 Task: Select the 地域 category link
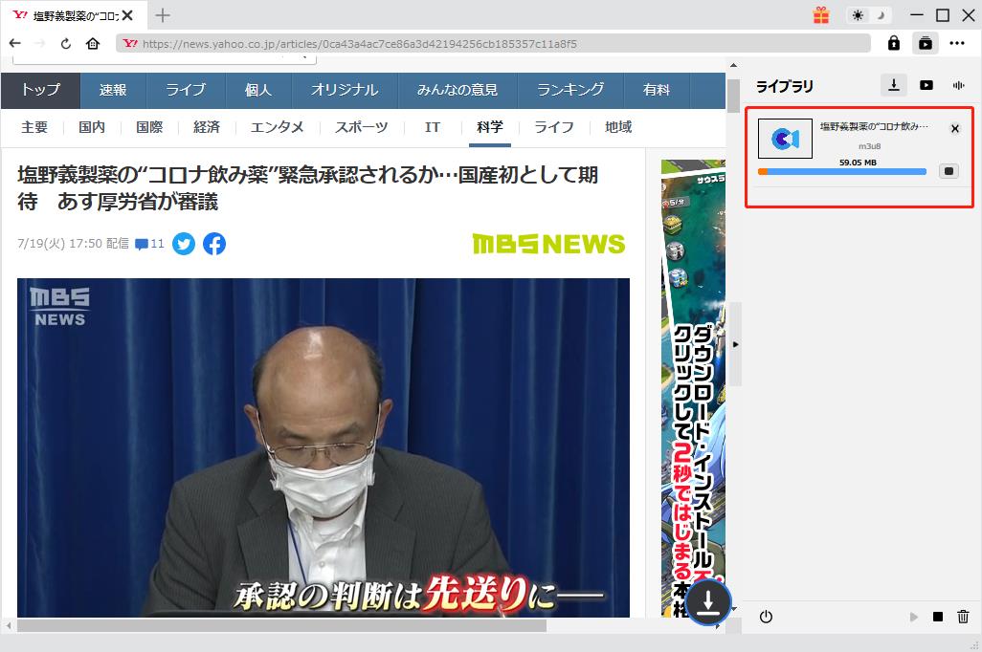point(618,128)
